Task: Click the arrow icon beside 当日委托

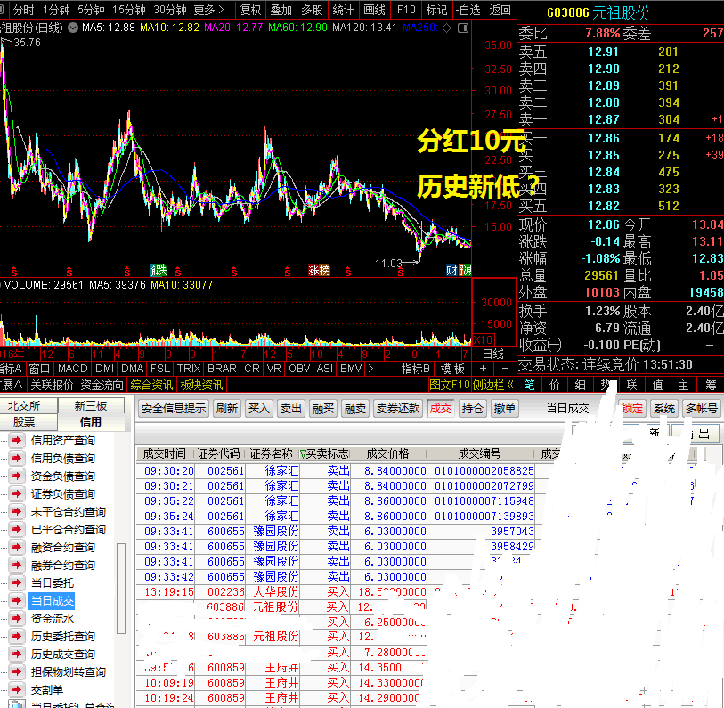Action: click(x=17, y=582)
